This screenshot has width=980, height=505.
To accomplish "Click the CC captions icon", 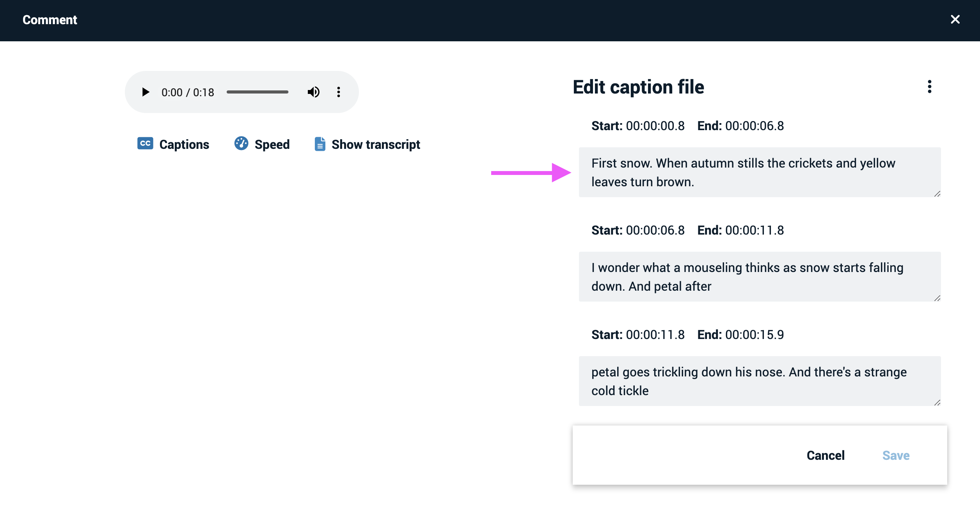I will click(x=145, y=143).
